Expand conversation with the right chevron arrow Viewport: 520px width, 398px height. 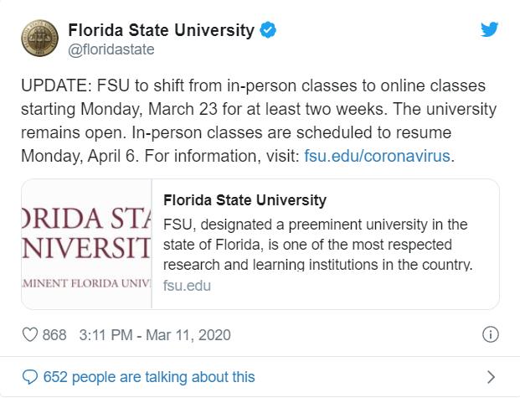pos(492,377)
